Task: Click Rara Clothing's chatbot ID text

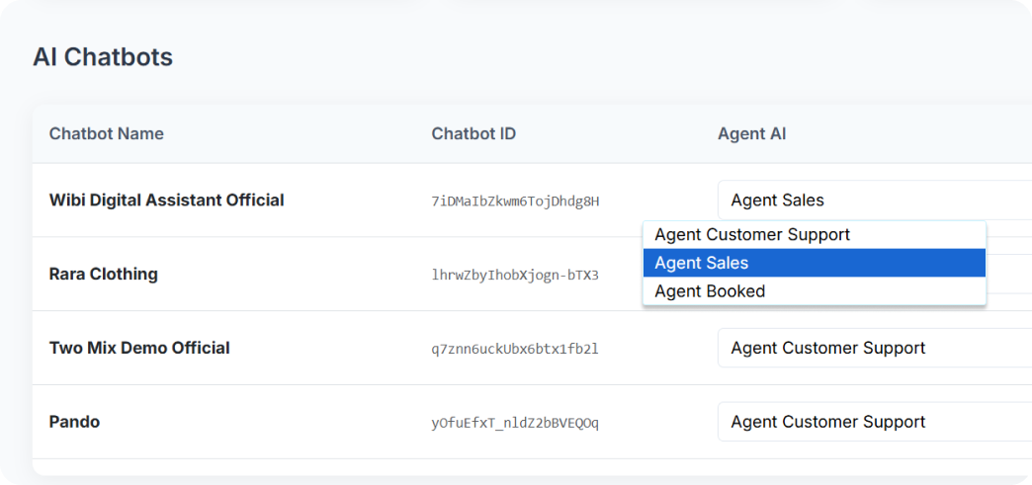Action: coord(515,275)
